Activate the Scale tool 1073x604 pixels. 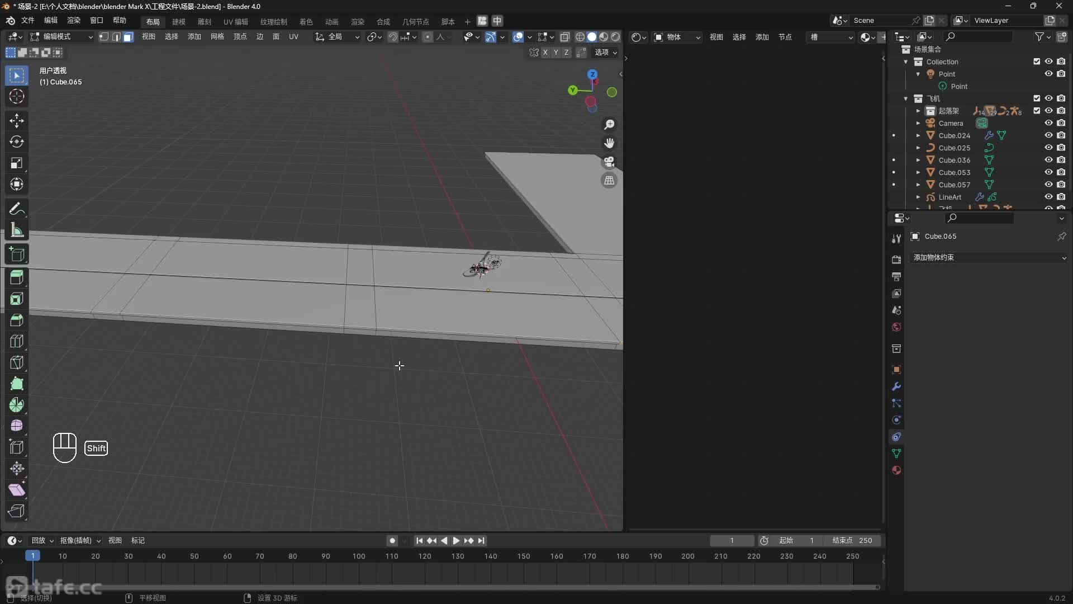coord(17,163)
